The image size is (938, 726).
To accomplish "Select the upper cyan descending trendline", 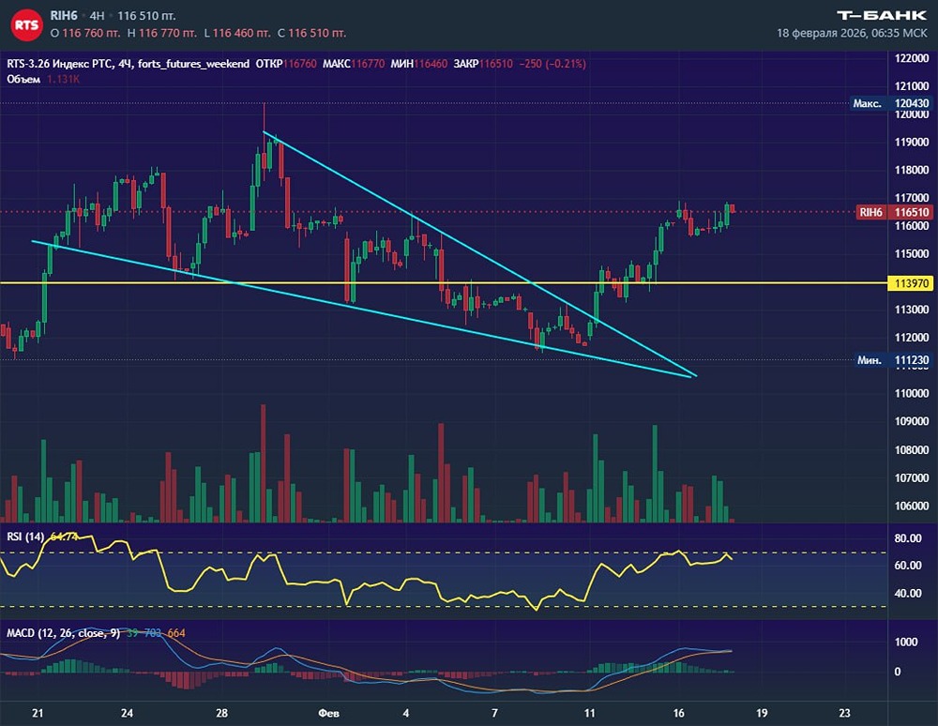I will (x=478, y=253).
